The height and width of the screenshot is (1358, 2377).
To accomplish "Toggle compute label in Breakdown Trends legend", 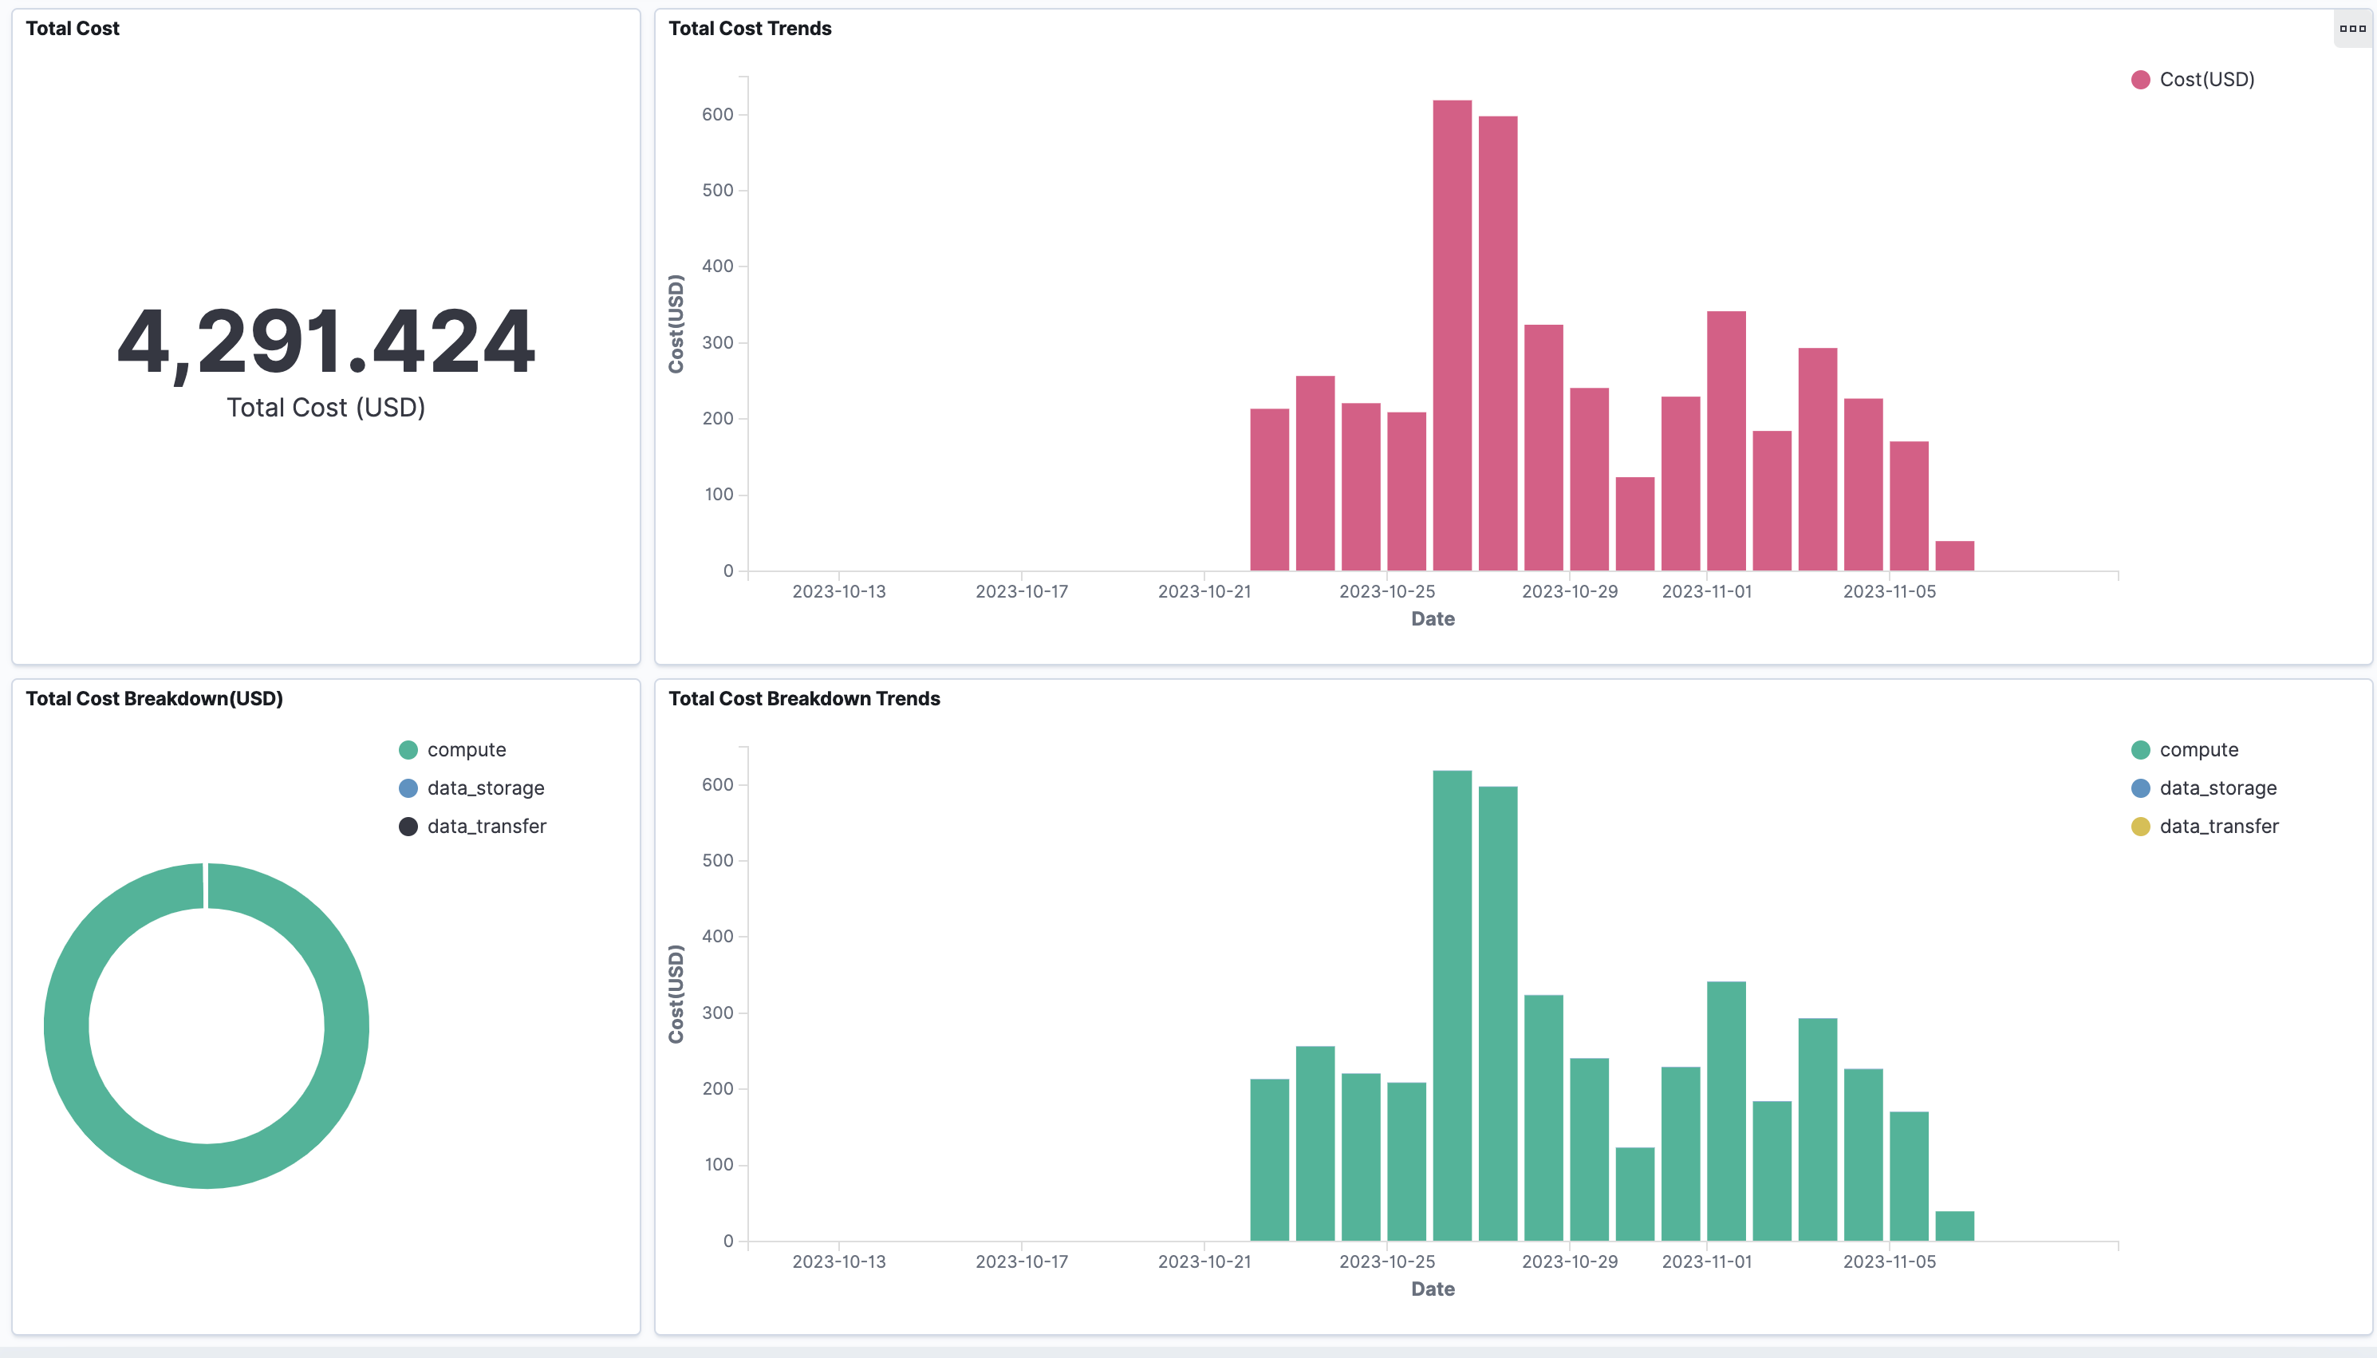I will click(x=2198, y=750).
